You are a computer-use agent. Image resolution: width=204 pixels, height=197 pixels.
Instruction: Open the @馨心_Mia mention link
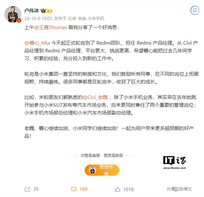(x=37, y=43)
